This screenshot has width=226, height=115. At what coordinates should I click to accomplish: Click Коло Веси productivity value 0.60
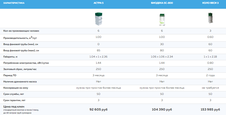(210, 37)
